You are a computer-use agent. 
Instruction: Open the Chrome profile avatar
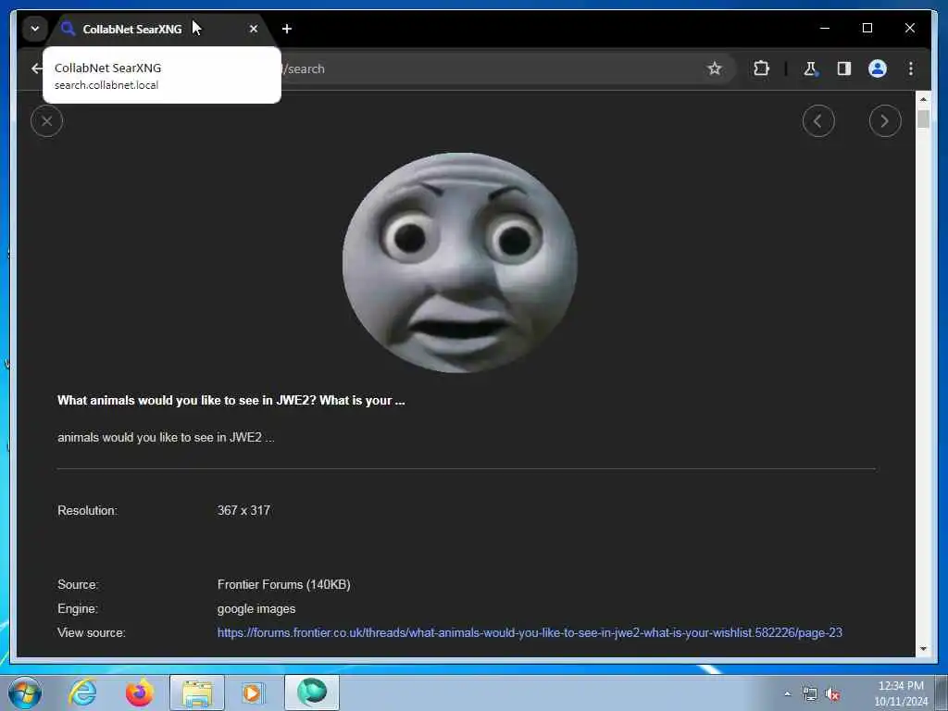coord(878,69)
